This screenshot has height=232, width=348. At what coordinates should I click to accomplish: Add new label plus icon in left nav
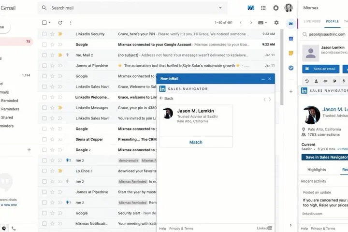click(29, 150)
